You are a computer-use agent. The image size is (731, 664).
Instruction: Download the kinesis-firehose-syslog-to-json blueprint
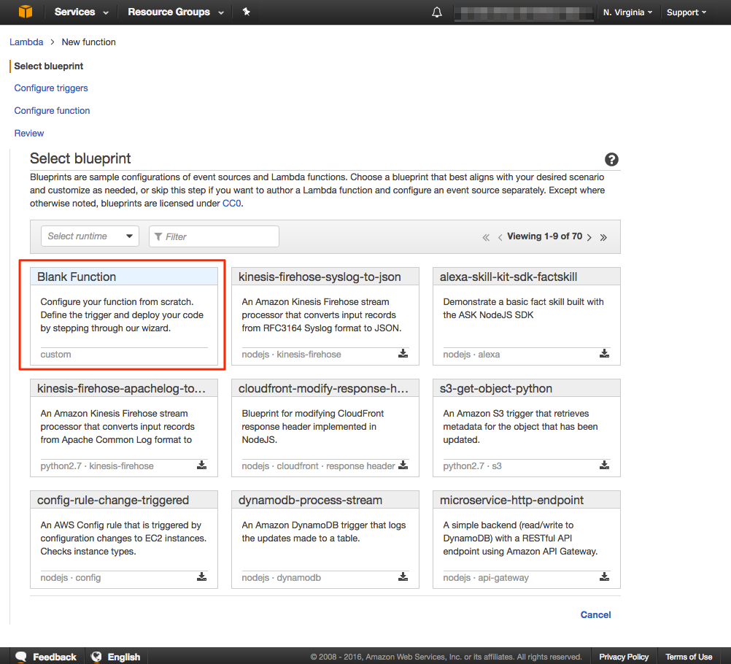tap(403, 354)
